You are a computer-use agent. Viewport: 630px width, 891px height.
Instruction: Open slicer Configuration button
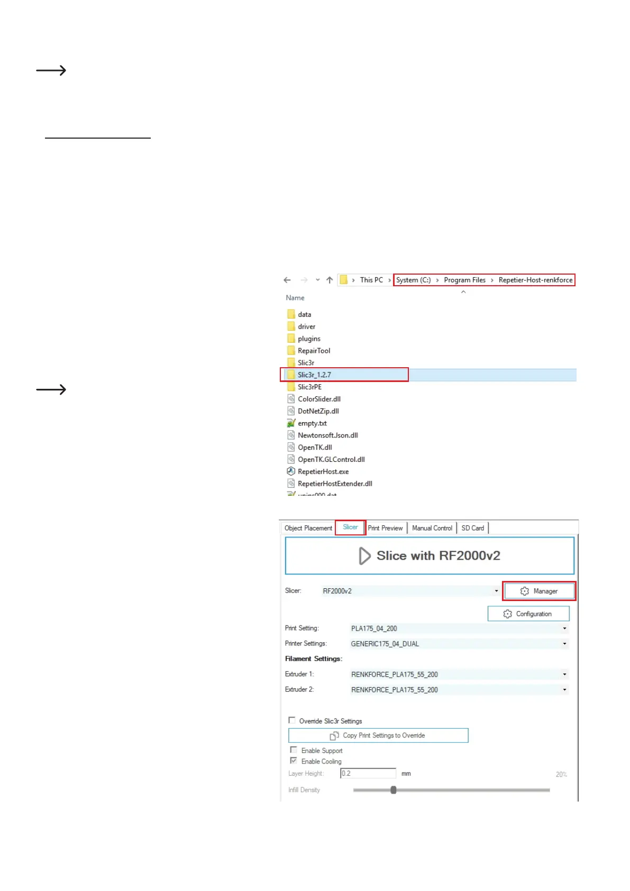click(528, 614)
